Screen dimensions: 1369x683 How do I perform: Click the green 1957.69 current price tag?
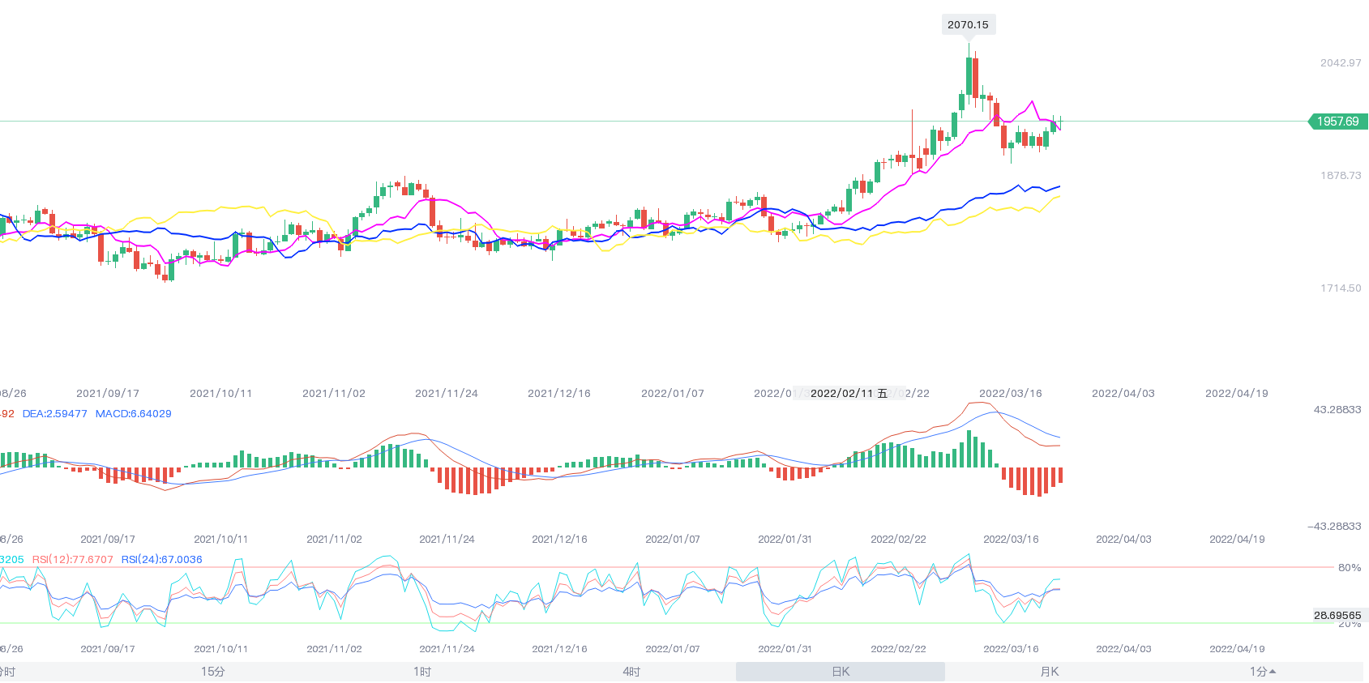coord(1338,122)
